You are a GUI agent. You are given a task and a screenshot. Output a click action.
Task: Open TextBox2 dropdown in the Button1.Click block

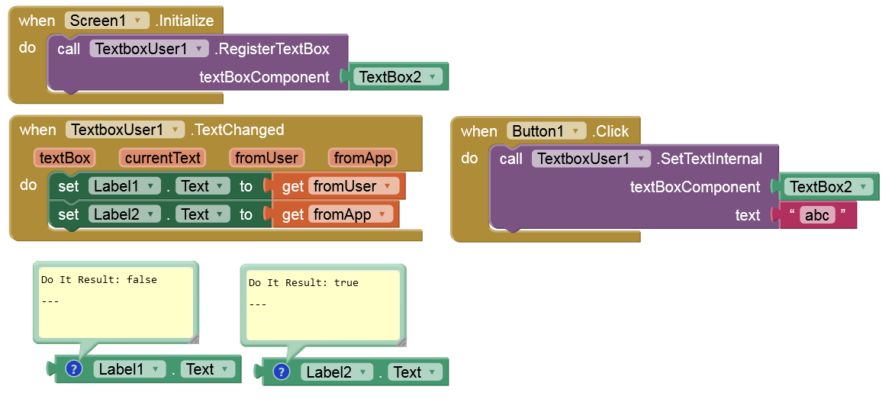coord(828,187)
